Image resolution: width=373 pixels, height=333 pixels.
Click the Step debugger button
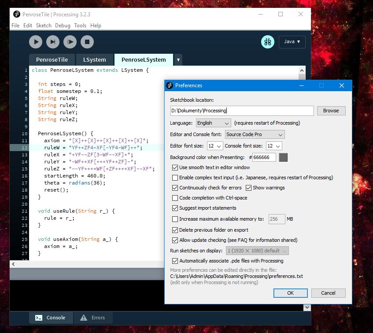tap(53, 42)
